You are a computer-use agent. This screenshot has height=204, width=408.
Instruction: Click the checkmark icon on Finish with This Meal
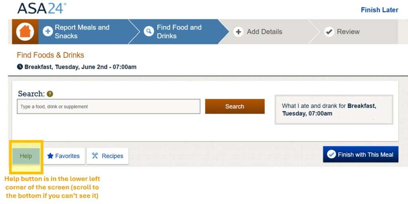click(x=331, y=154)
